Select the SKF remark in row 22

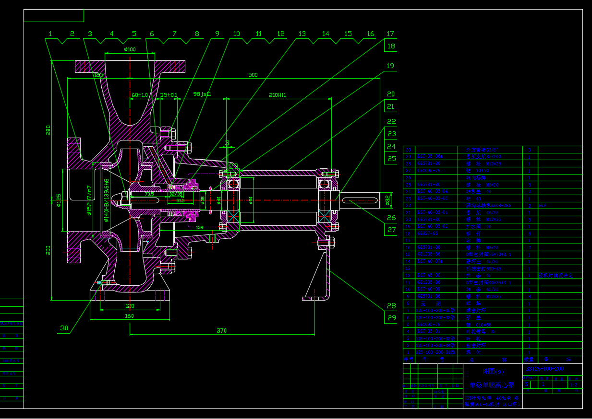[543, 205]
